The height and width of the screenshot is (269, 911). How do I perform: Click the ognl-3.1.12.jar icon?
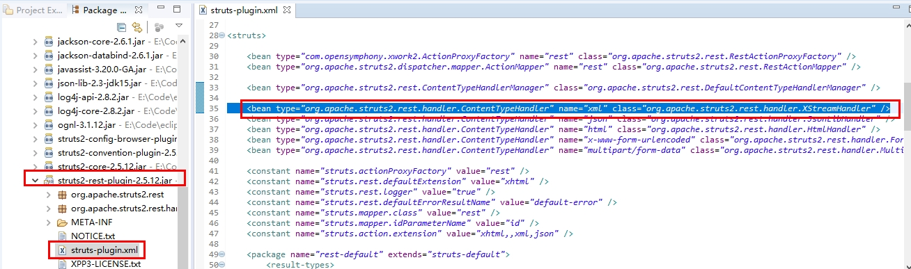pos(49,124)
